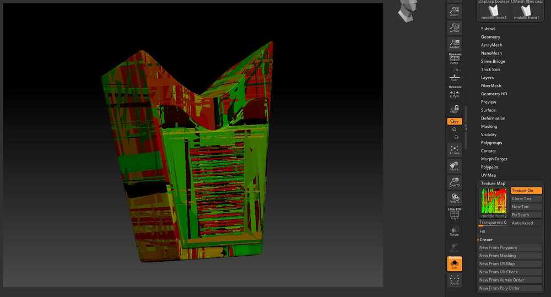The height and width of the screenshot is (297, 551).
Task: Open the Polygroups section
Action: (x=491, y=143)
